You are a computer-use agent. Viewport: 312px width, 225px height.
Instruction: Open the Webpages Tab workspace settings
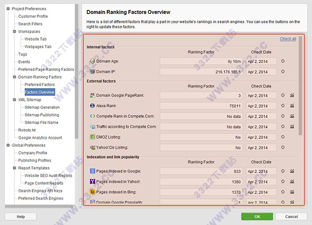click(38, 47)
